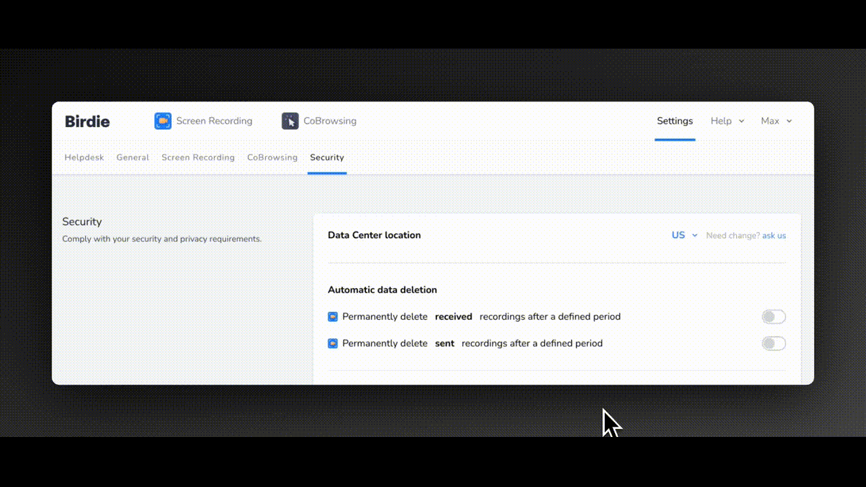Enable automatic deletion of received recordings
This screenshot has height=487, width=866.
click(x=773, y=317)
